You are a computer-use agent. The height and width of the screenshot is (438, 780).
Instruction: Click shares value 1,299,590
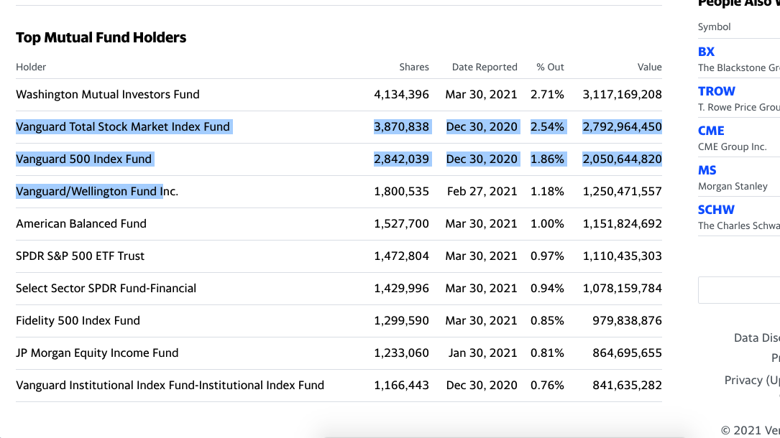coord(401,320)
